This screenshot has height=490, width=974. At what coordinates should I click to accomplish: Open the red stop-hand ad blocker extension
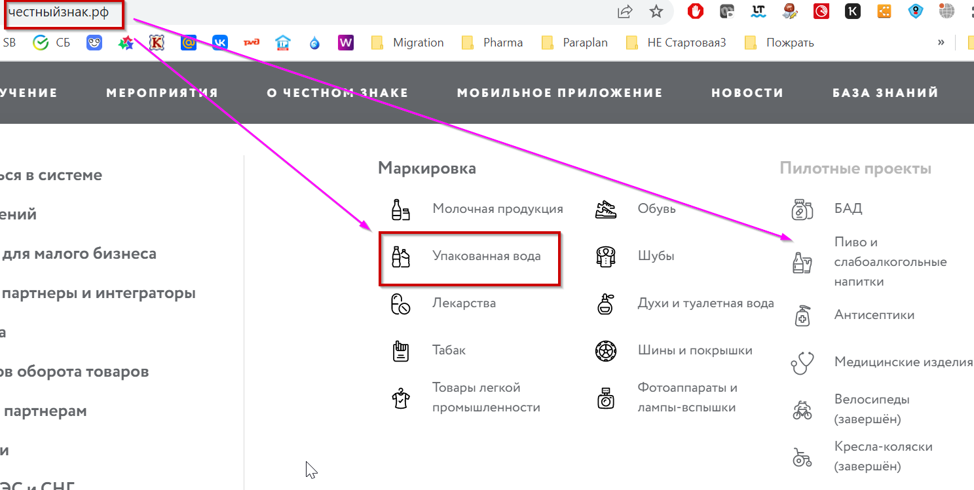coord(696,11)
